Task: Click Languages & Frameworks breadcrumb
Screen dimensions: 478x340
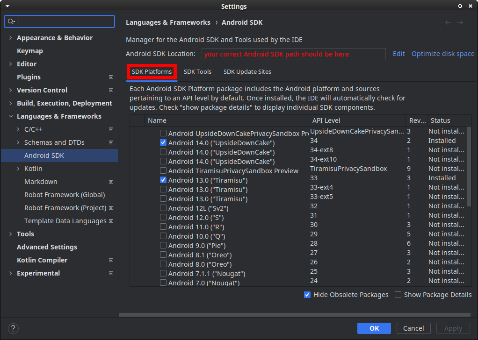Action: pos(168,22)
